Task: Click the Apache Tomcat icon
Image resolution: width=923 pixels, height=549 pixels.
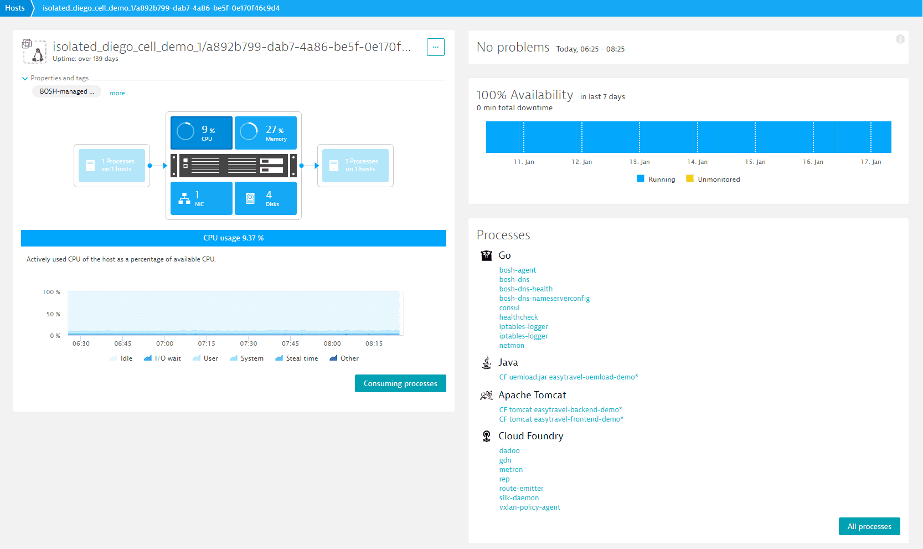Action: (486, 395)
